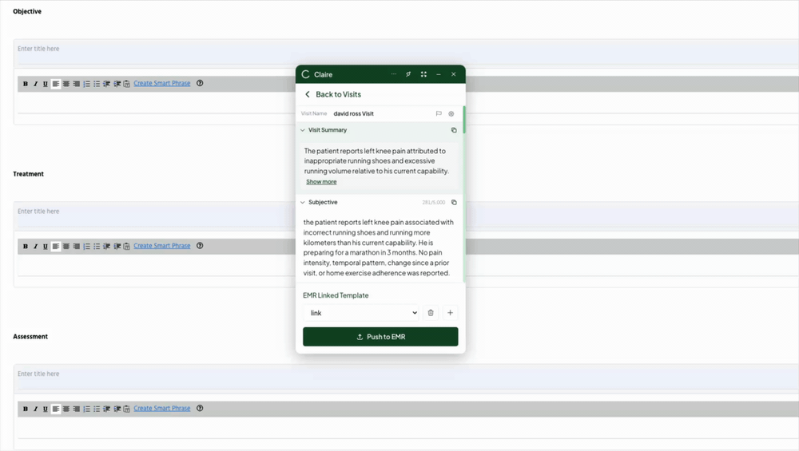Delete the linked EMR template

pos(431,313)
